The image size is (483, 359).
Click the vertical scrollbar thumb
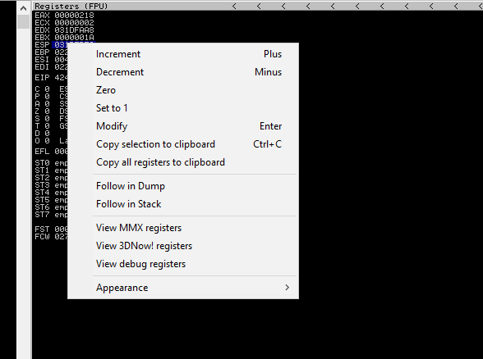point(23,22)
